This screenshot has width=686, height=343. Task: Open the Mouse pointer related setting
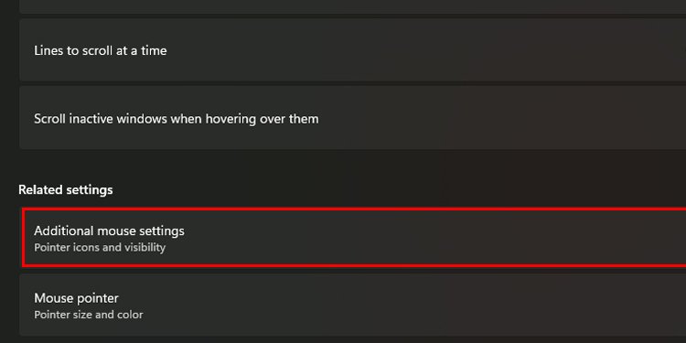pos(353,305)
